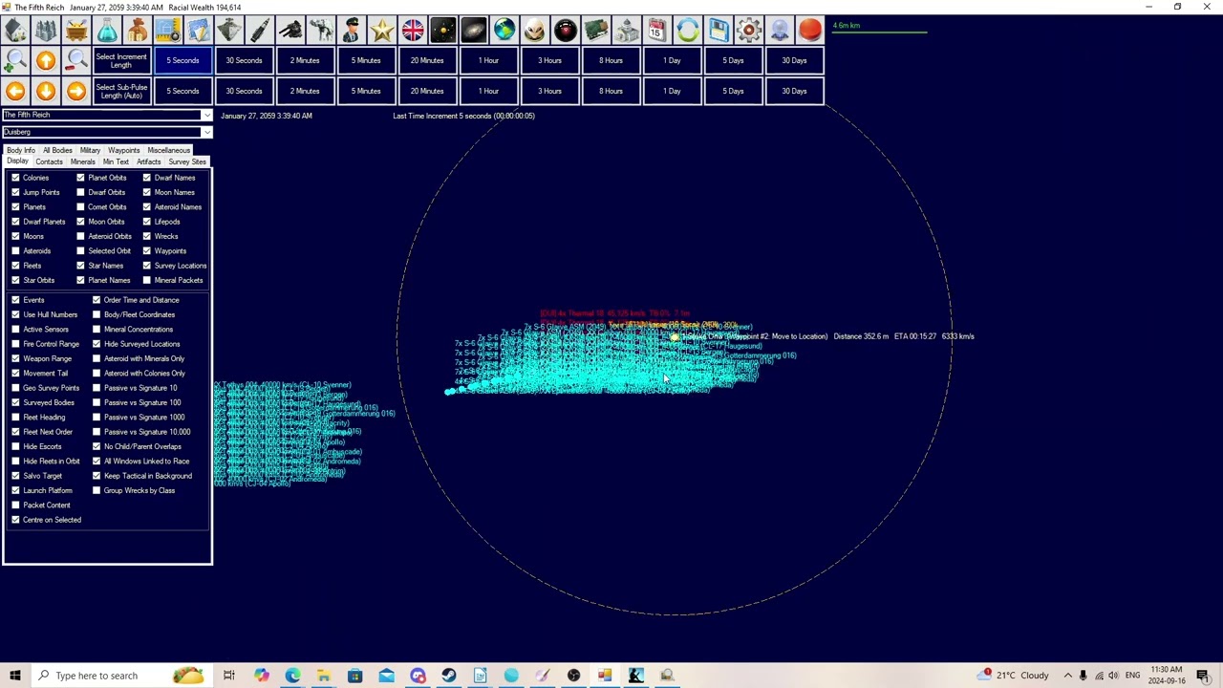This screenshot has height=688, width=1223.
Task: Zoom out with the magnifier minus icon
Action: coord(76,61)
